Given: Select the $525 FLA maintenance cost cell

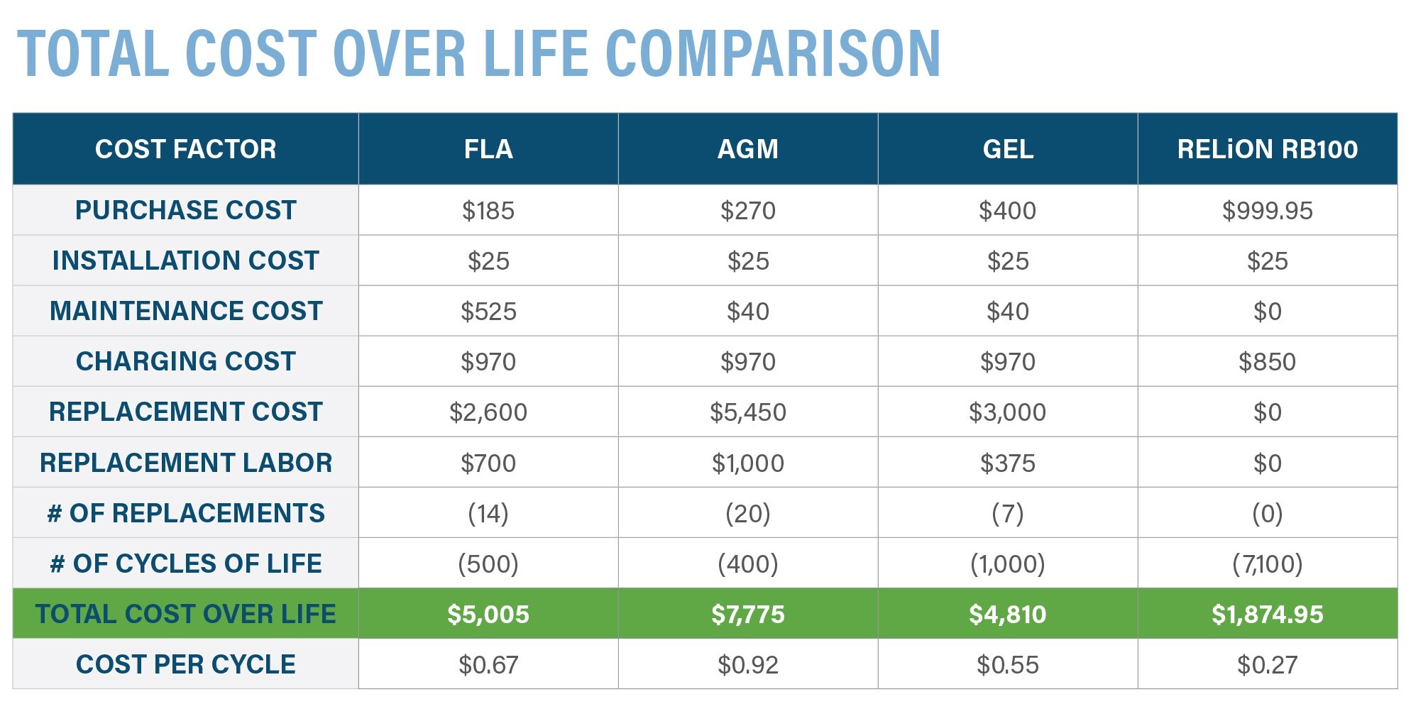Looking at the screenshot, I should (488, 311).
